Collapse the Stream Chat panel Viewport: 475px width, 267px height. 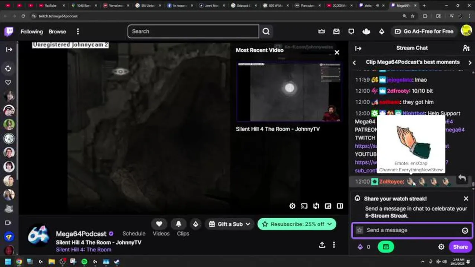[358, 48]
